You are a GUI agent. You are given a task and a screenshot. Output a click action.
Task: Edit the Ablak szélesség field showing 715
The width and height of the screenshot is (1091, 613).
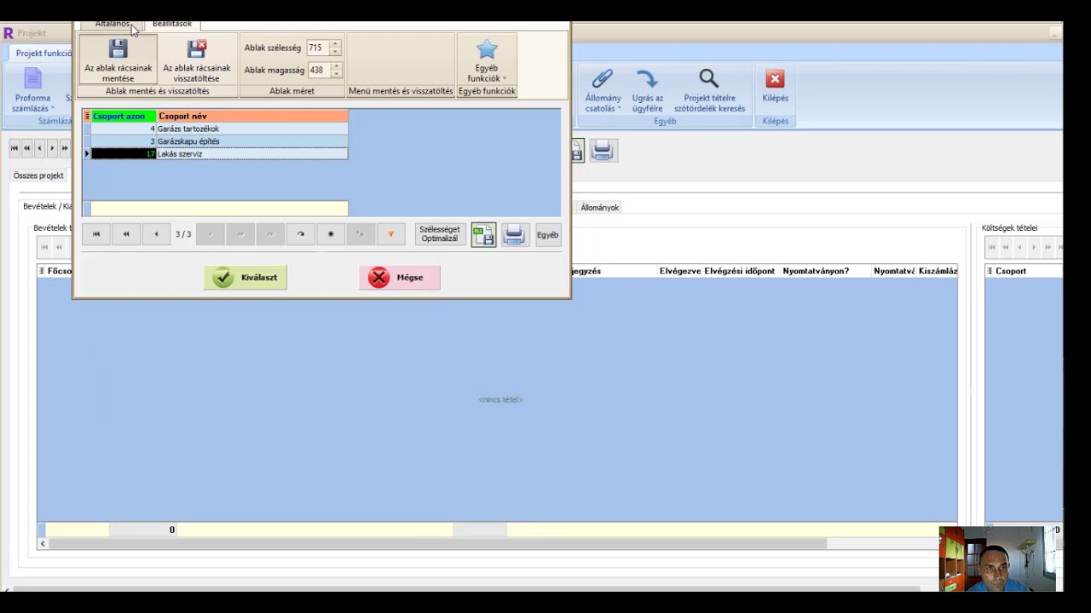click(319, 48)
